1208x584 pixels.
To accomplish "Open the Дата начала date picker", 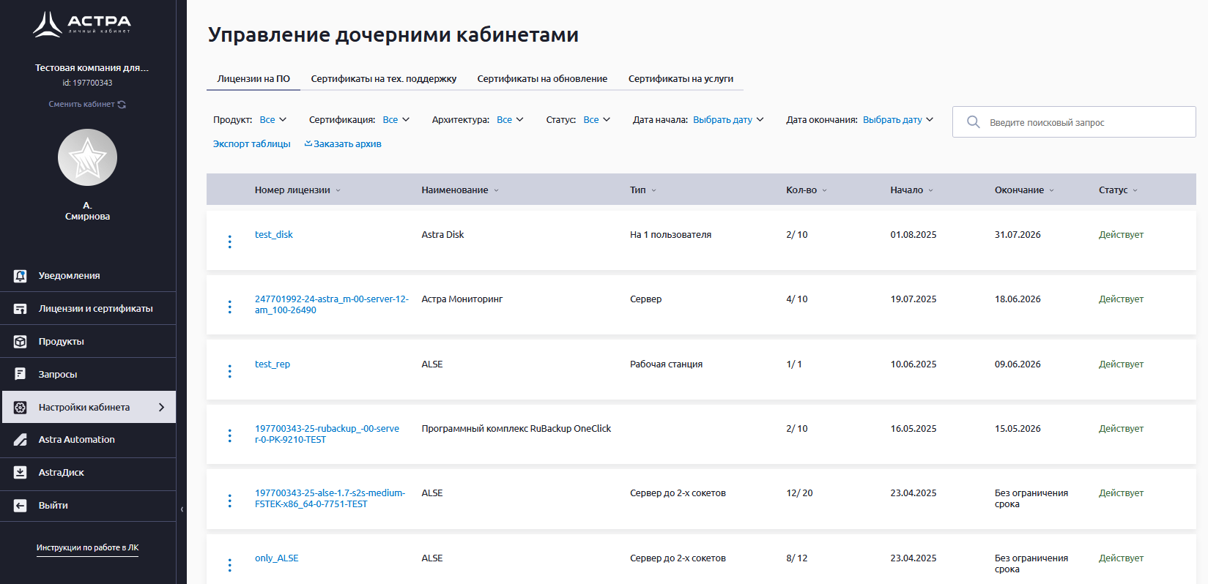I will coord(727,120).
